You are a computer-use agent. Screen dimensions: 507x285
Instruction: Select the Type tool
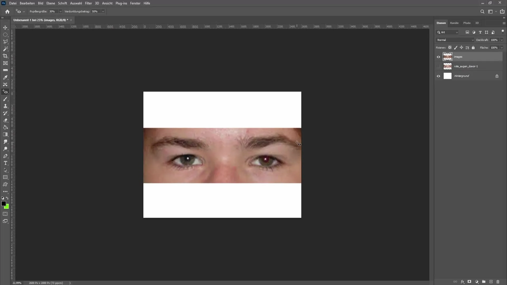tap(5, 163)
